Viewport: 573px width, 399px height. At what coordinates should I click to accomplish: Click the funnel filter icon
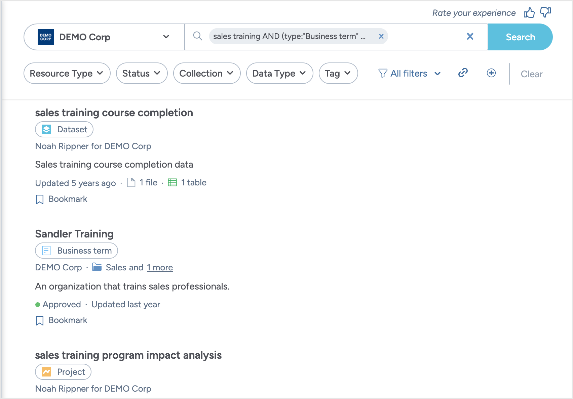383,73
